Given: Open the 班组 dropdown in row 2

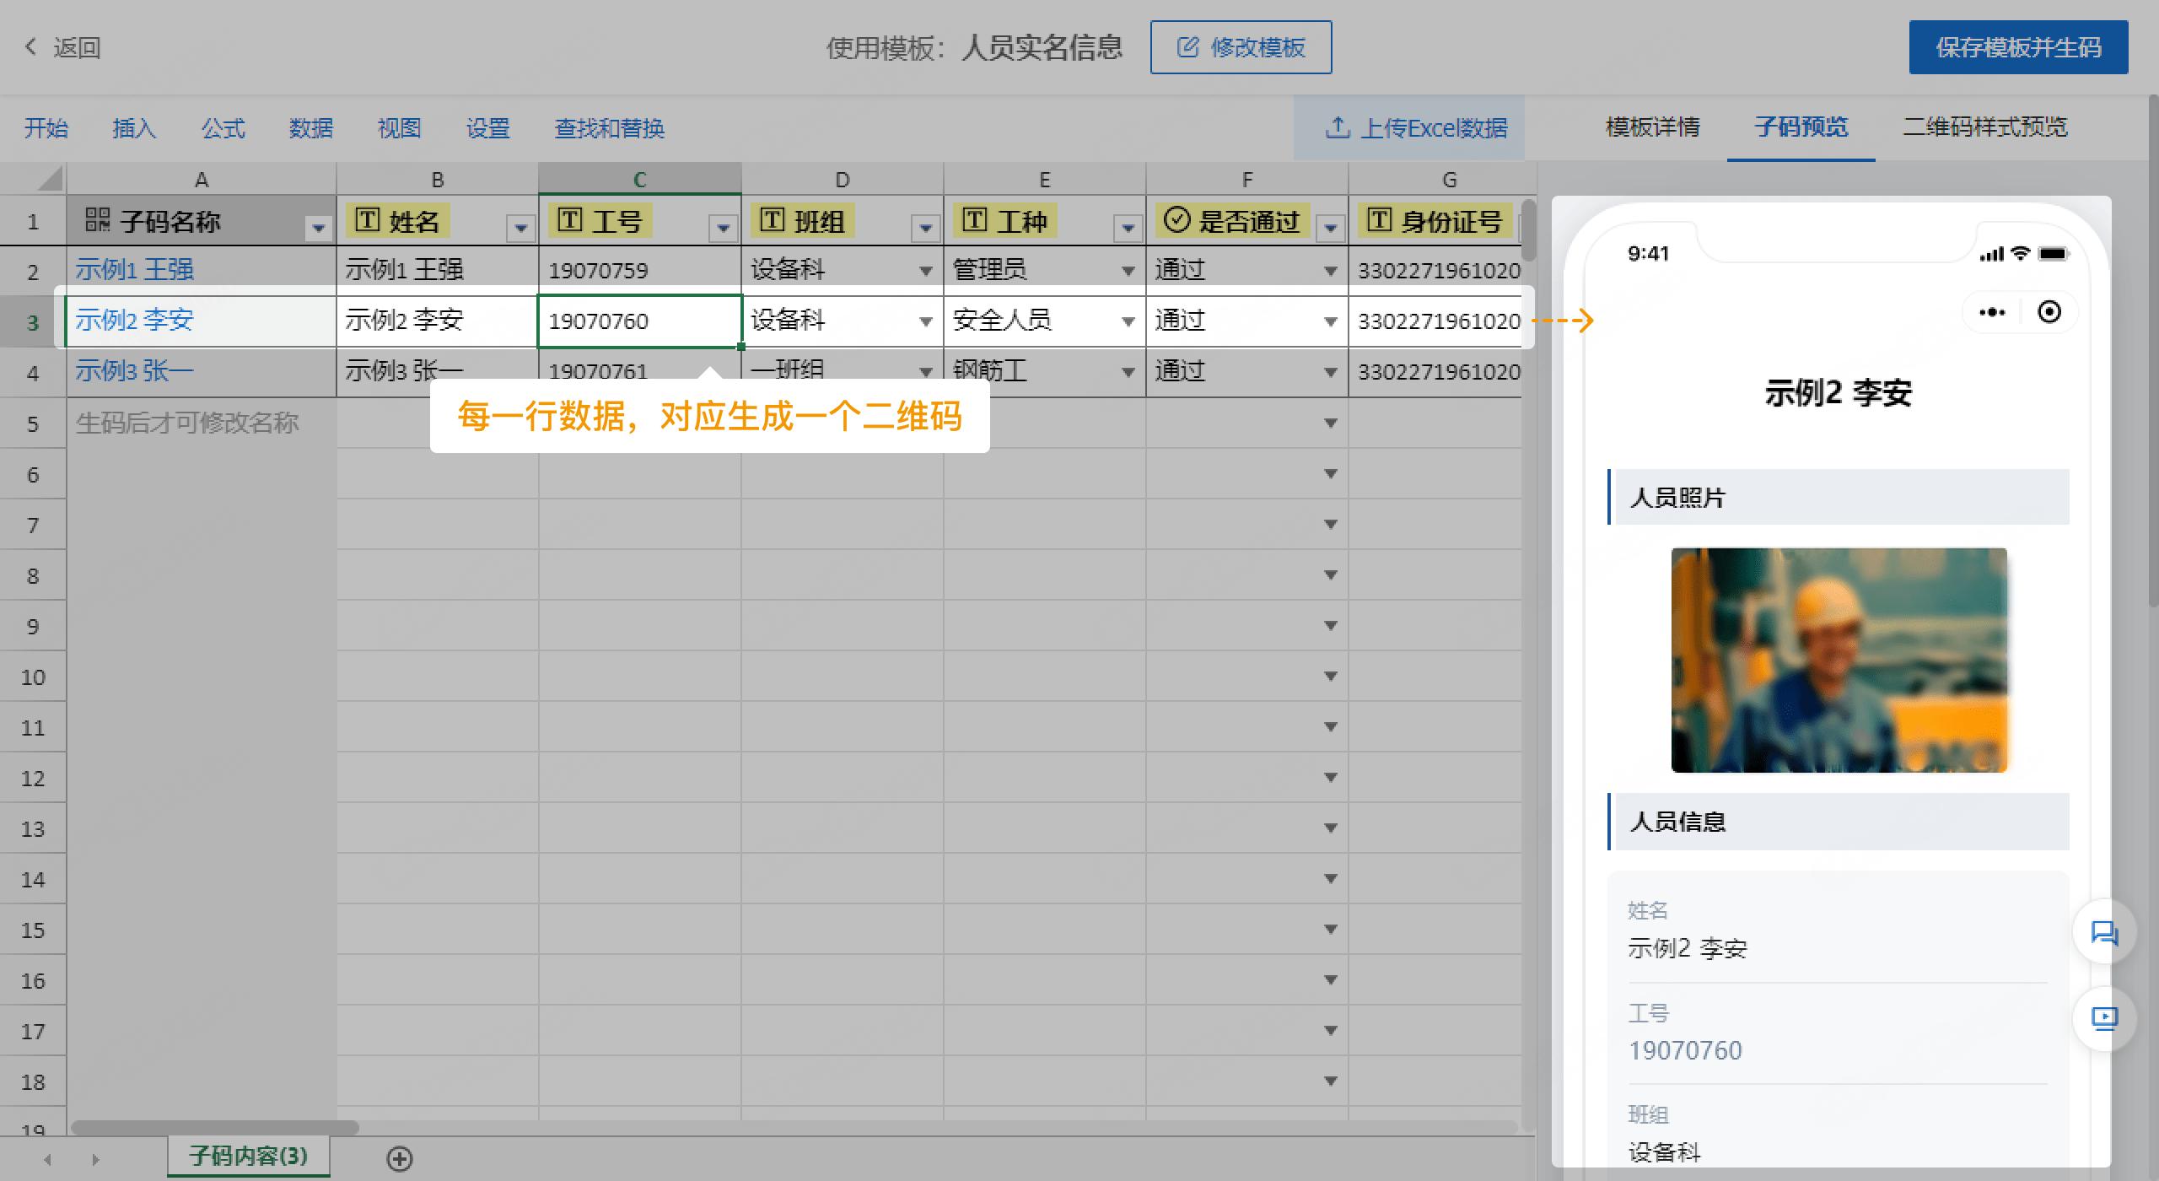Looking at the screenshot, I should pos(924,270).
